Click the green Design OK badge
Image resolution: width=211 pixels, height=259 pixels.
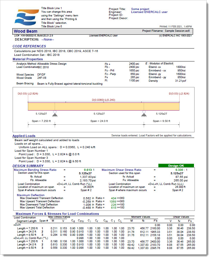click(176, 166)
